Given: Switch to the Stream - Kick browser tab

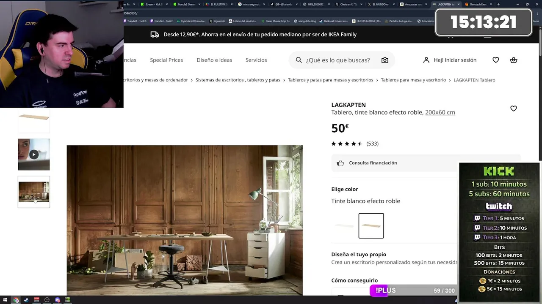Looking at the screenshot, I should tap(154, 4).
